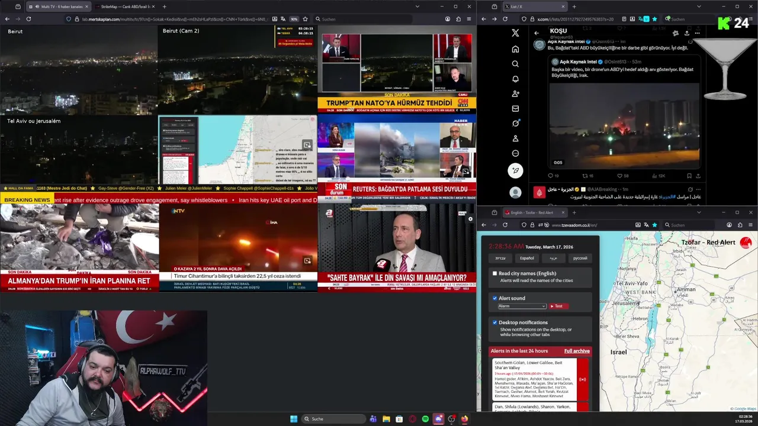Disable the Alert sound checkbox

coord(495,298)
